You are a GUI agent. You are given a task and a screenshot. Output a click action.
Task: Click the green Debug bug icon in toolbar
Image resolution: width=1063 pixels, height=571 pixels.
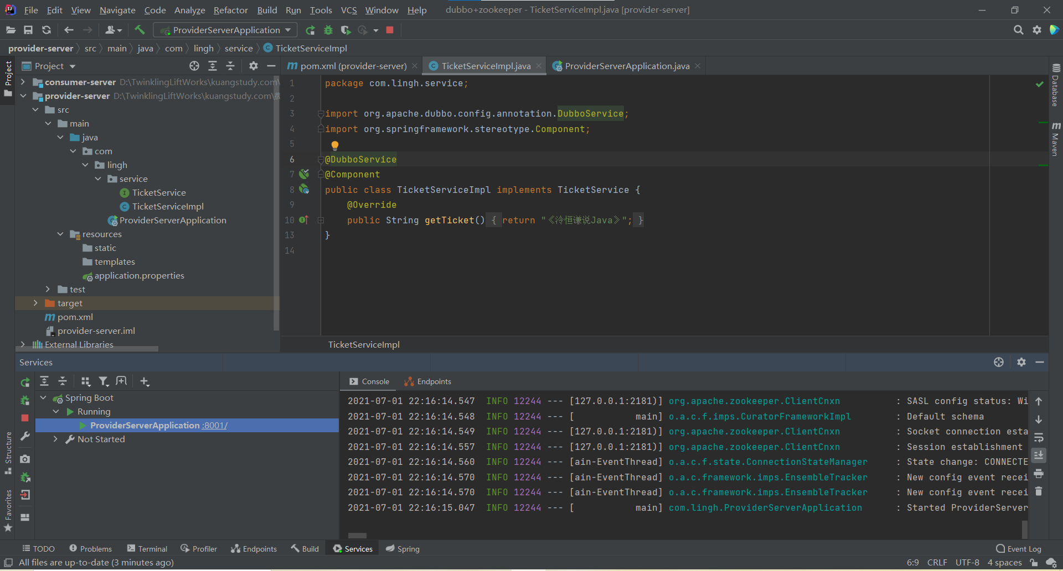(x=328, y=30)
